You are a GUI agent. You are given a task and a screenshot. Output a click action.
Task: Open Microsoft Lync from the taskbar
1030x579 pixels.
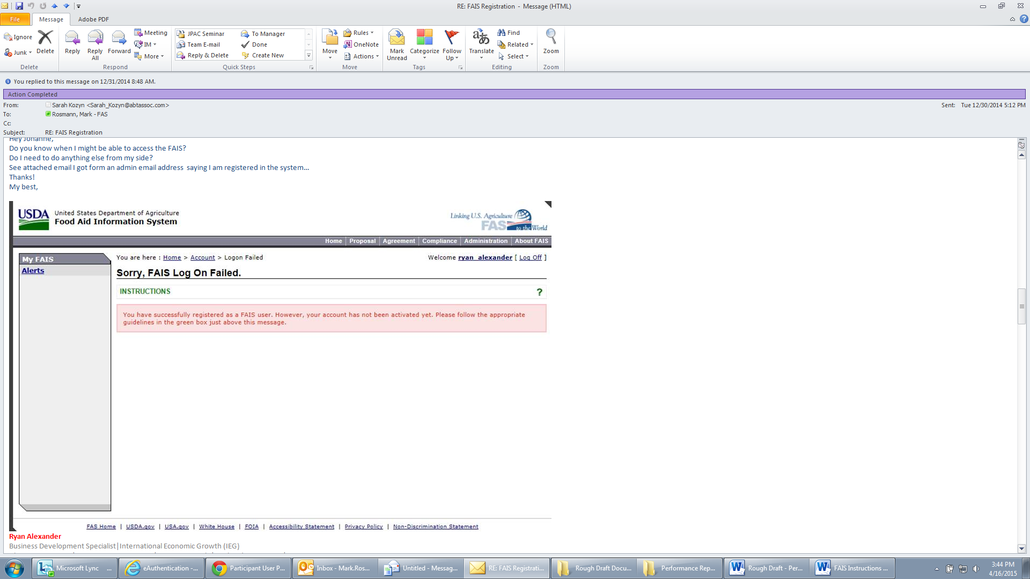pyautogui.click(x=75, y=568)
